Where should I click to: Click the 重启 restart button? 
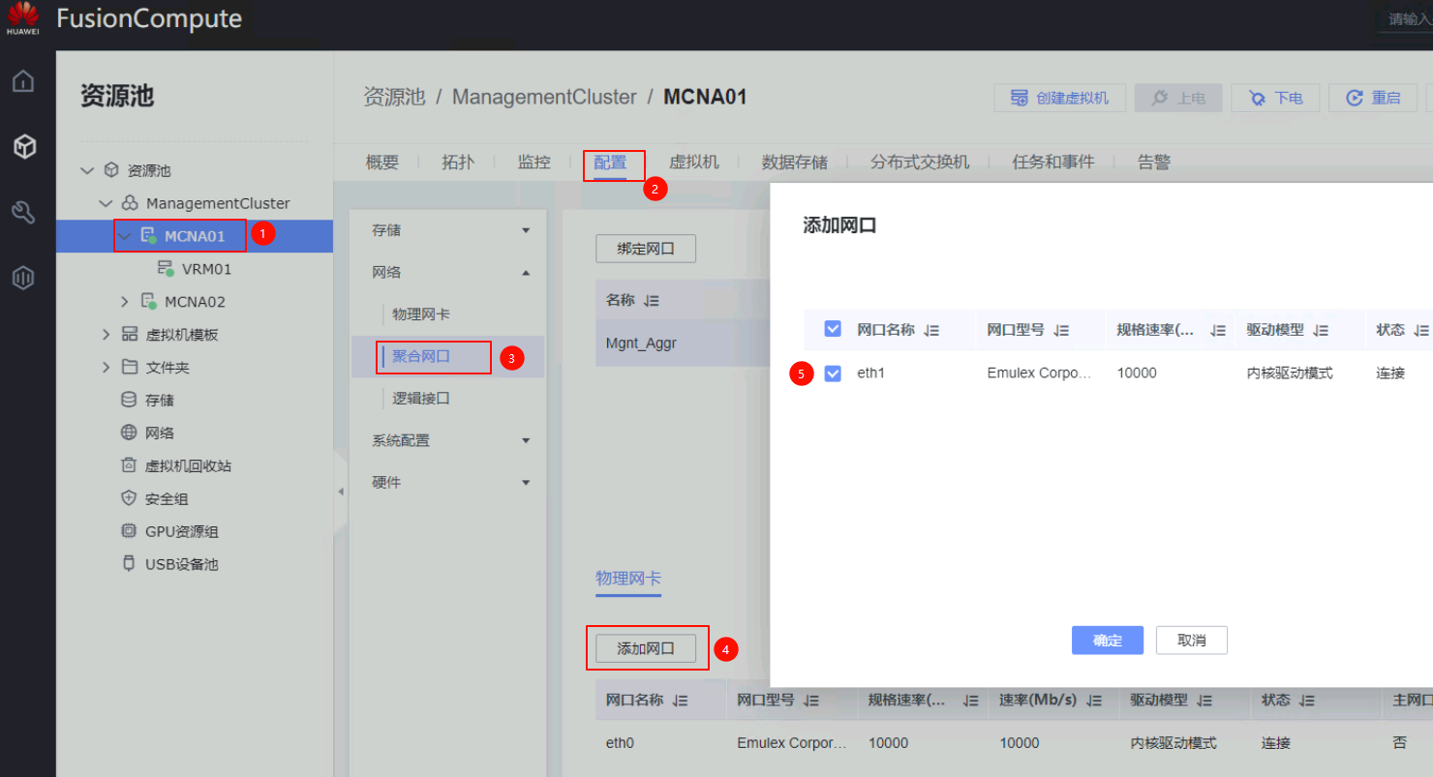click(x=1373, y=98)
